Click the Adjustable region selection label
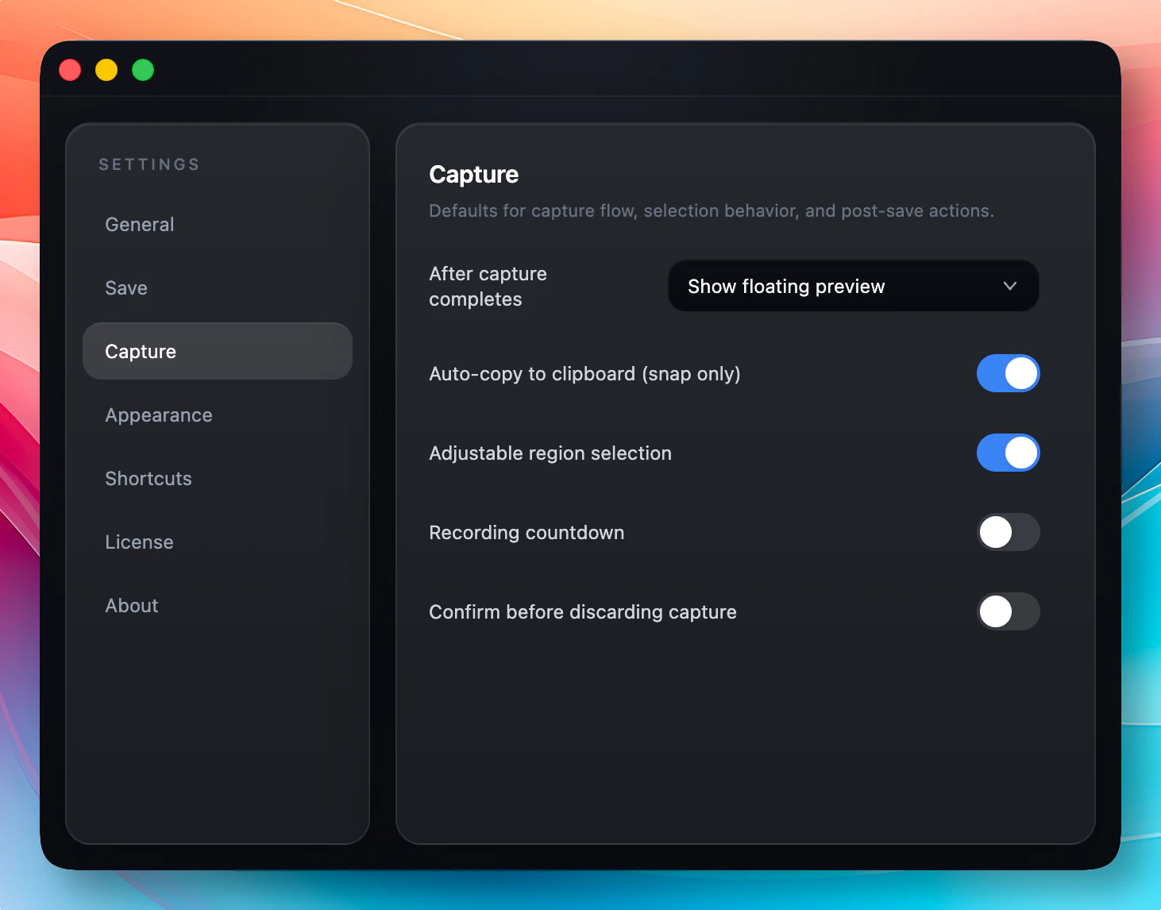The width and height of the screenshot is (1161, 910). tap(550, 453)
